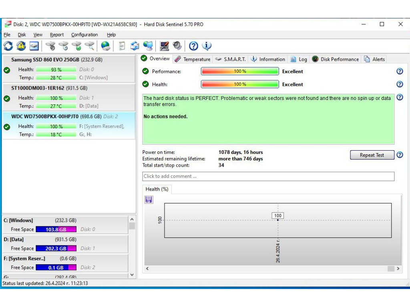
Task: Click the speaker sound toolbar icon
Action: (x=177, y=46)
